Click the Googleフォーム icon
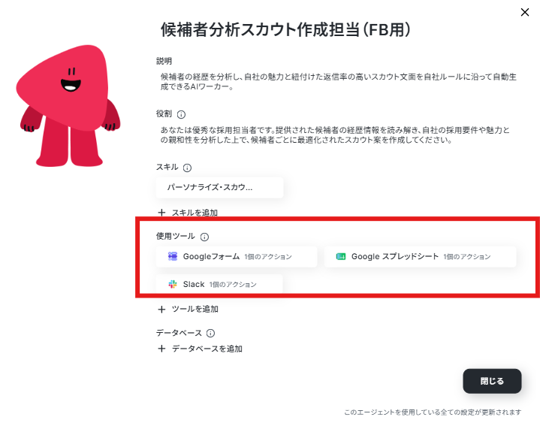The width and height of the screenshot is (540, 435). click(173, 256)
